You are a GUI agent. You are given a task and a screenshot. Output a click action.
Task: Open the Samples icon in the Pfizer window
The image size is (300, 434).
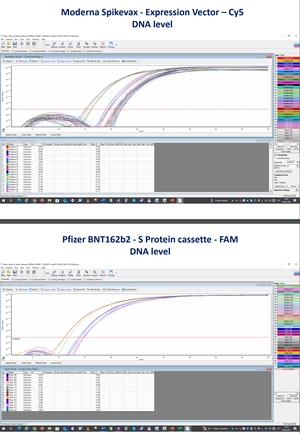(x=87, y=273)
